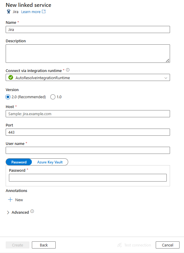184x253 pixels.
Task: Click the info icon near integration runtime label
Action: pos(68,70)
